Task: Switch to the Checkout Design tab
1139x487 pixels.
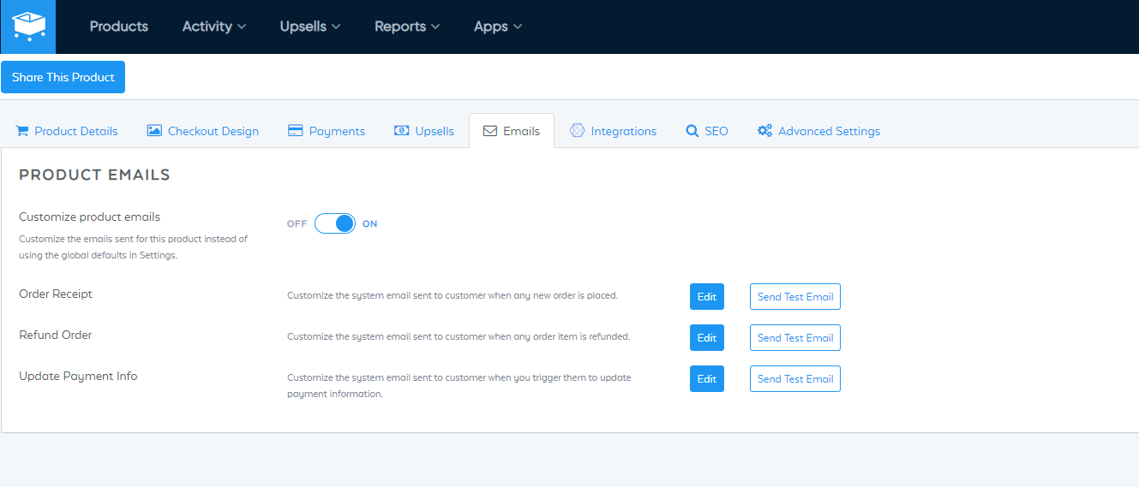Action: coord(203,131)
